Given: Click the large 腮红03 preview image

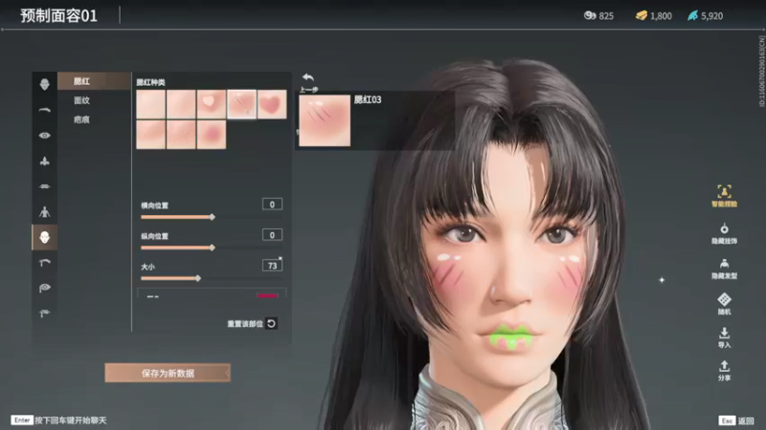Looking at the screenshot, I should click(325, 120).
